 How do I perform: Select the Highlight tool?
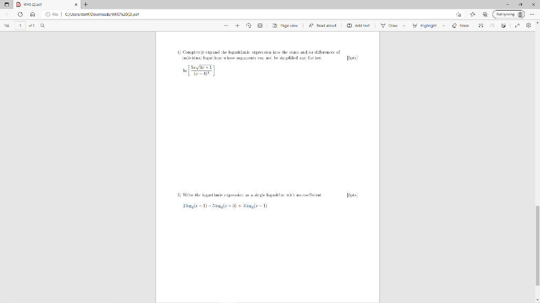[425, 25]
